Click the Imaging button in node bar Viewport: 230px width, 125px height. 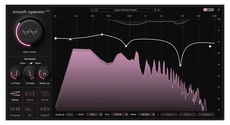coord(206,115)
